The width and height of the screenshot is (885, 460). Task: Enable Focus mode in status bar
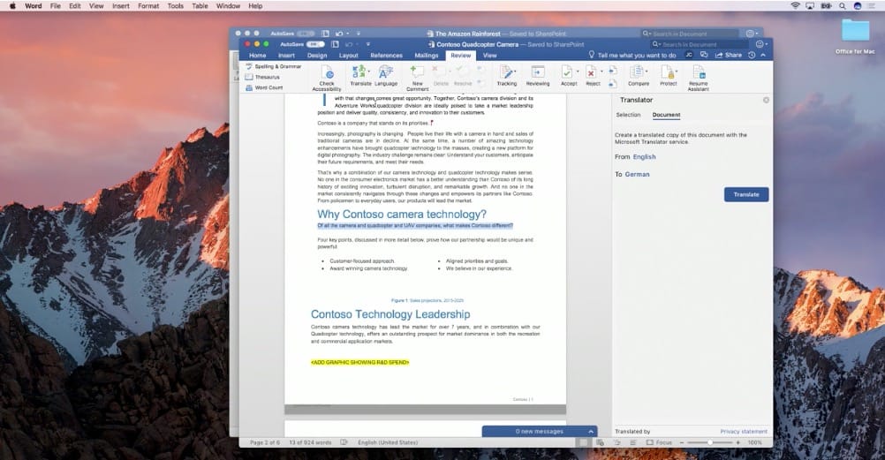[x=659, y=442]
